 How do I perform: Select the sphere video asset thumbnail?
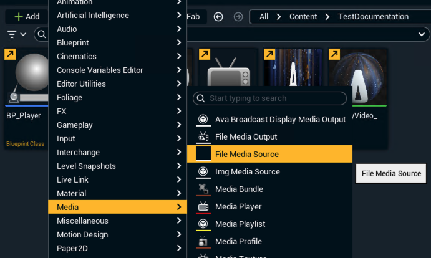[x=357, y=77]
